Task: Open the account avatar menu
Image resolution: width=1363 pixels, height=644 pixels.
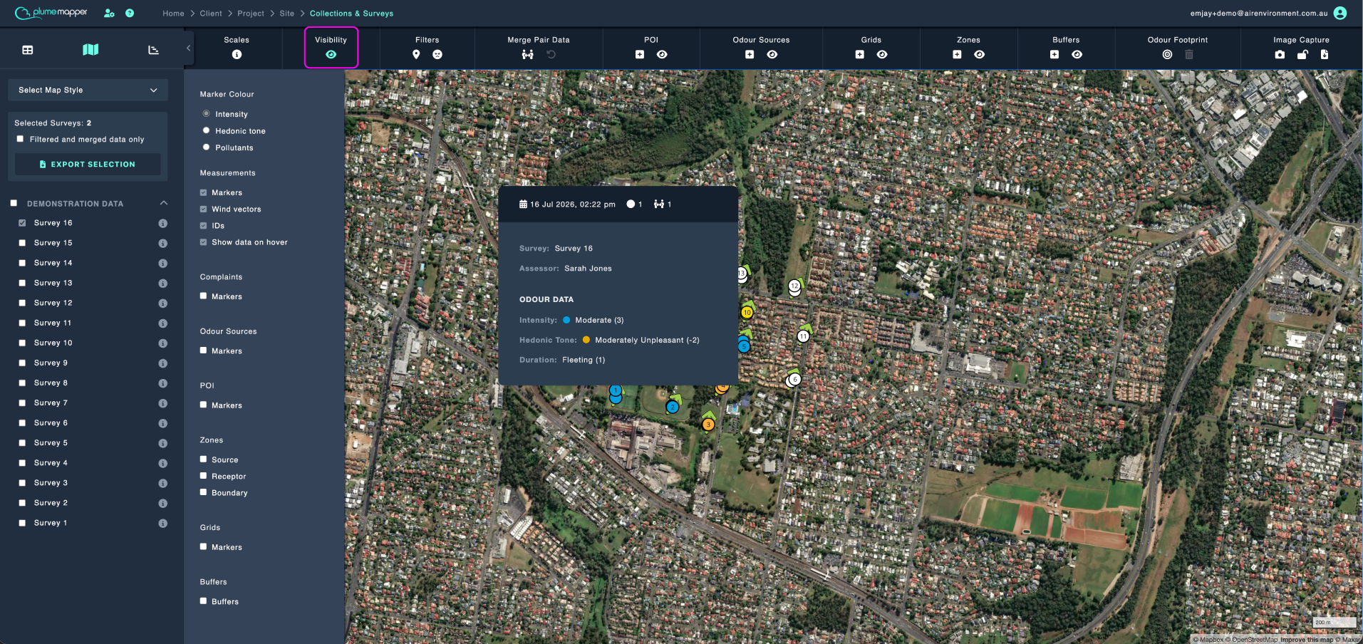Action: (1339, 13)
